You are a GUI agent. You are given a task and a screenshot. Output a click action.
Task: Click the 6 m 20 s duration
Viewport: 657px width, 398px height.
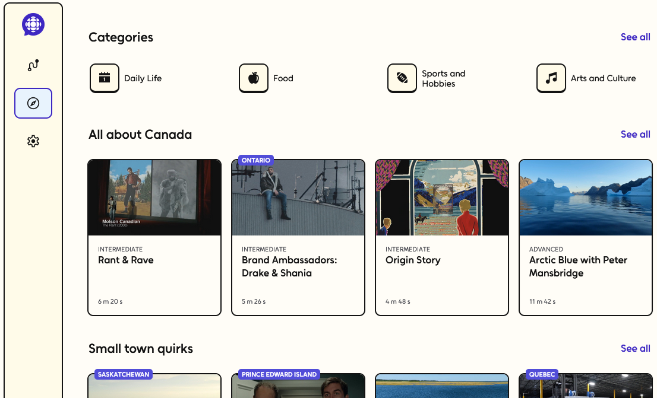point(110,301)
